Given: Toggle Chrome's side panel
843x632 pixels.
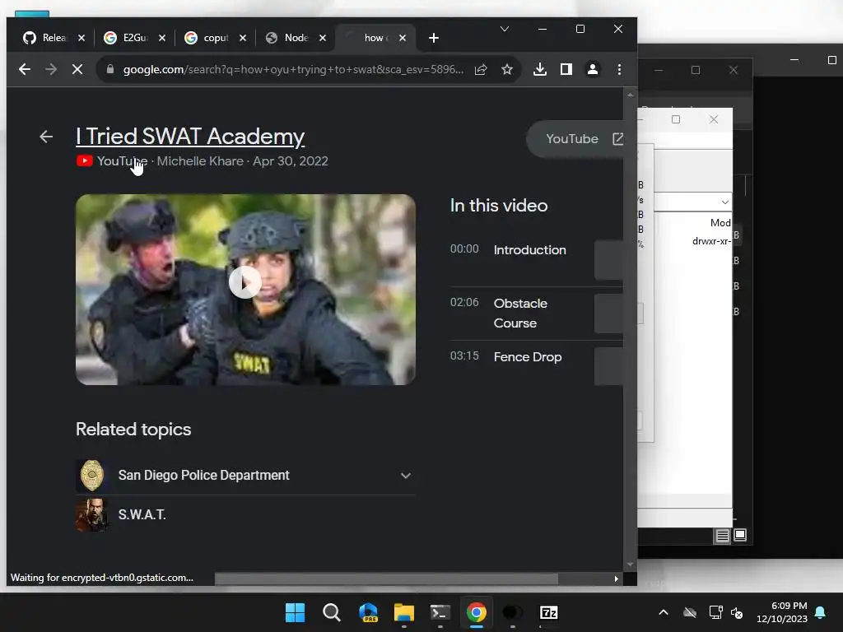Looking at the screenshot, I should tap(566, 69).
